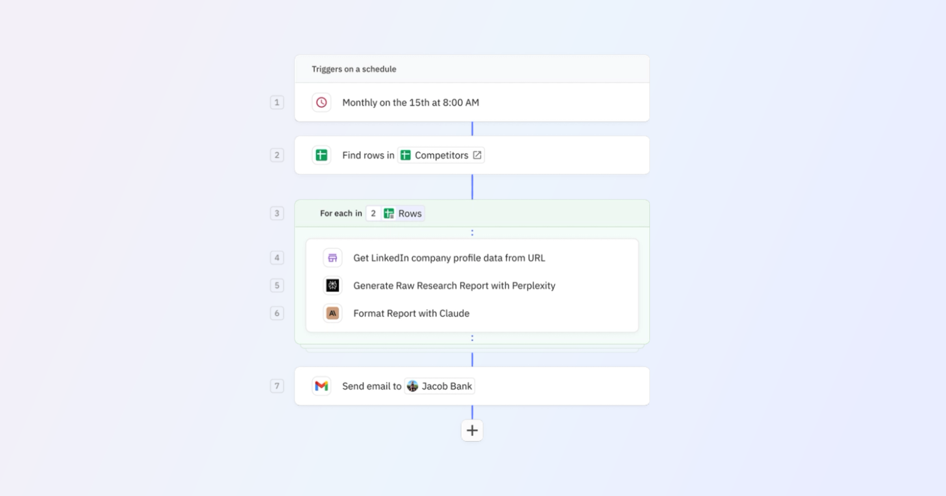Select the Claude icon in step 6
The image size is (946, 496).
tap(332, 313)
